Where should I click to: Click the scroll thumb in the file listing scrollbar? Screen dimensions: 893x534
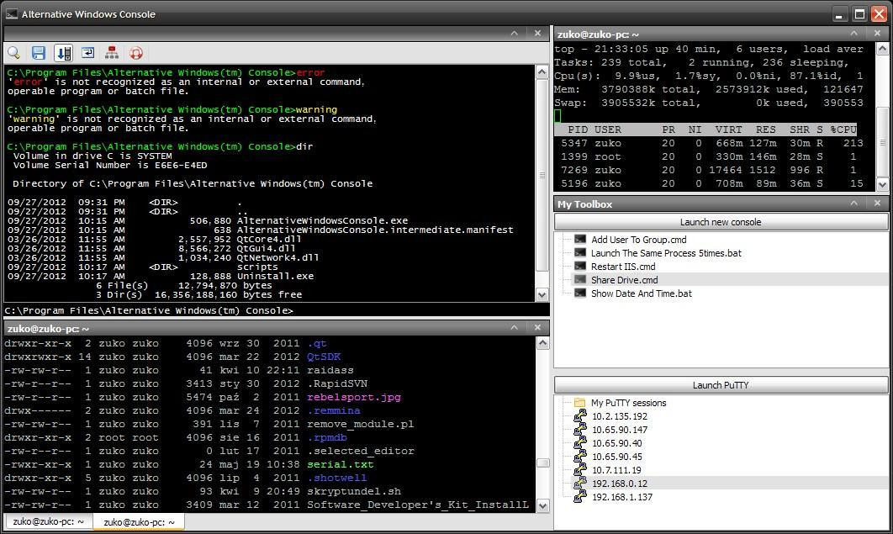click(542, 463)
